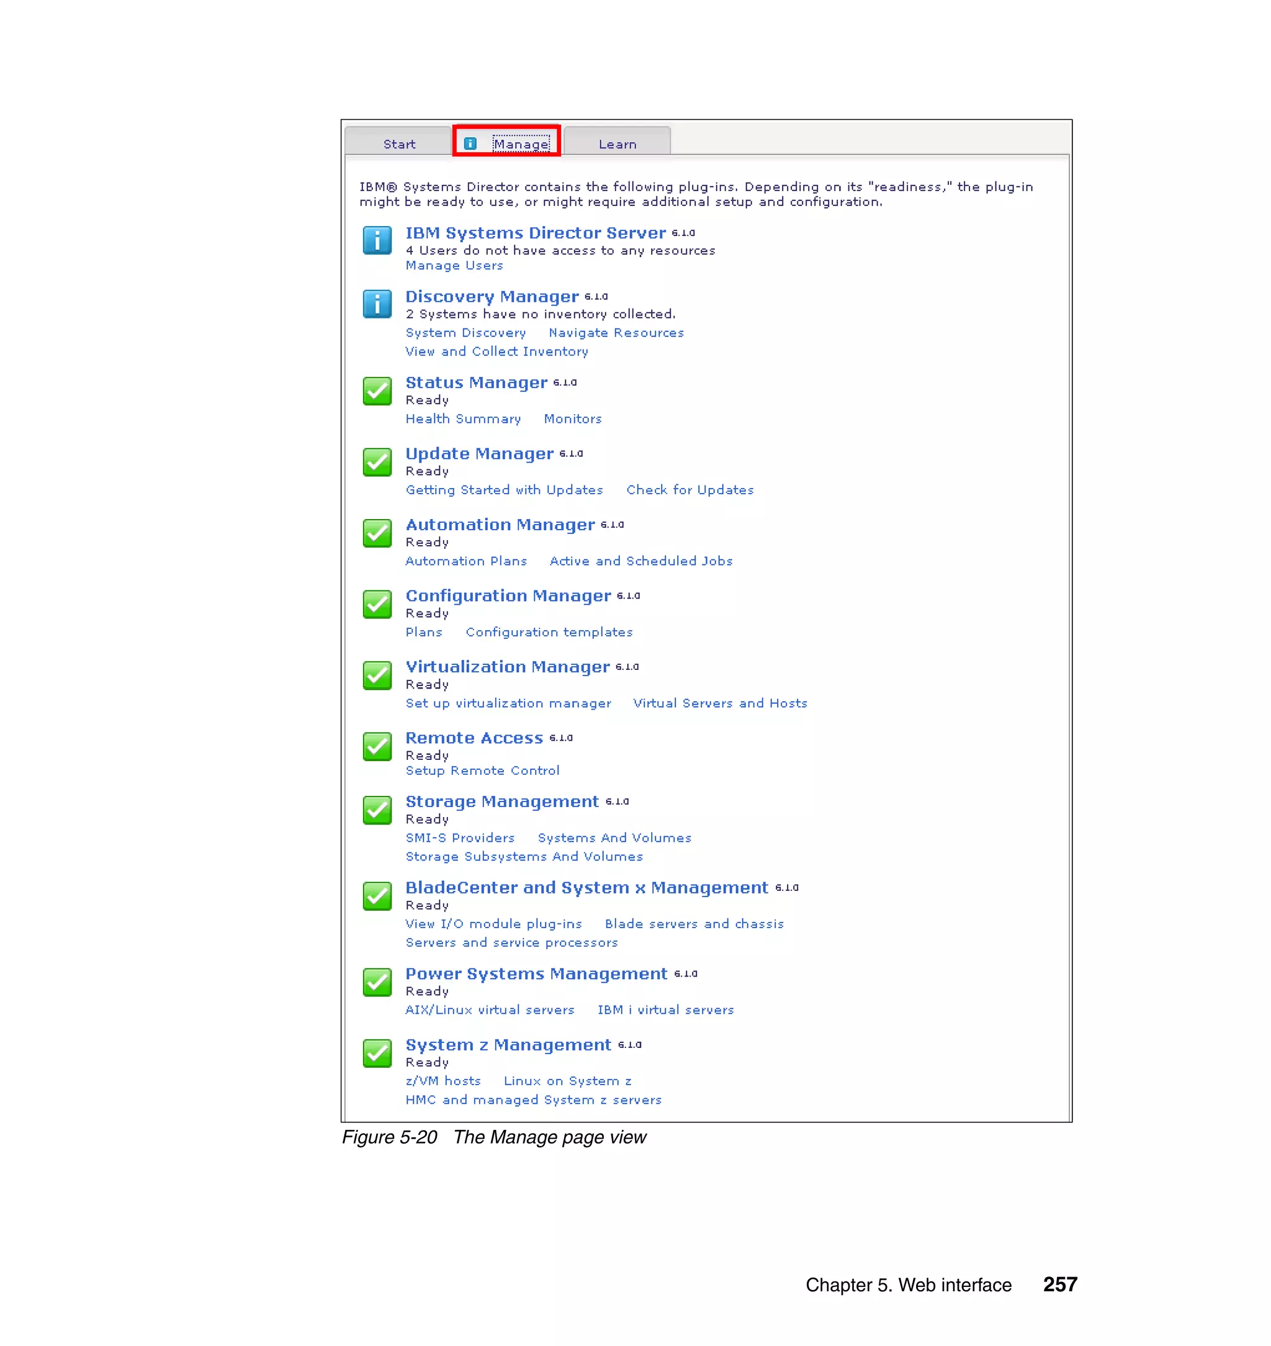This screenshot has width=1271, height=1346.
Task: Open Discovery Manager heading link
Action: coord(492,297)
